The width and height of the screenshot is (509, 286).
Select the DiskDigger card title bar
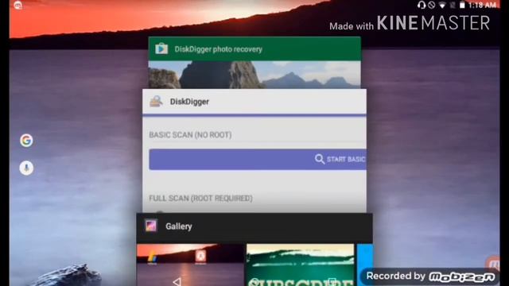[x=254, y=102]
